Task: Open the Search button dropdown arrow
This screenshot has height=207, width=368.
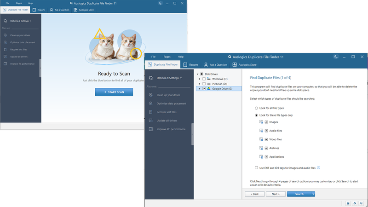Action: [313, 194]
